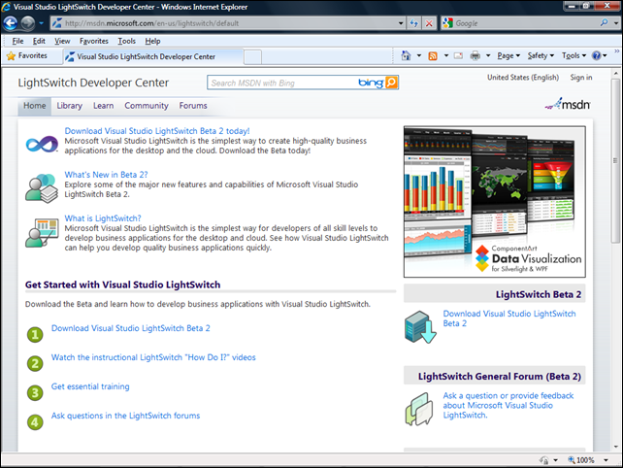Expand the Home button dropdown arrow

click(x=419, y=55)
